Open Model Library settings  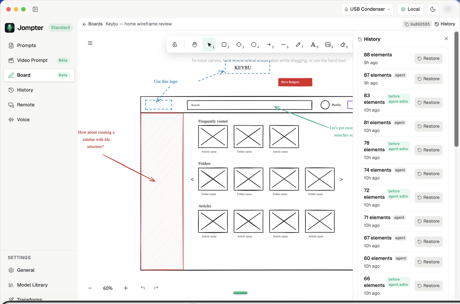point(39,285)
